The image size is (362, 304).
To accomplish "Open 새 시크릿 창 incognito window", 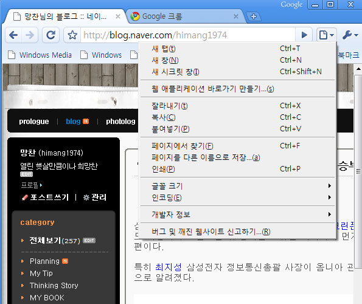I will click(x=237, y=72).
